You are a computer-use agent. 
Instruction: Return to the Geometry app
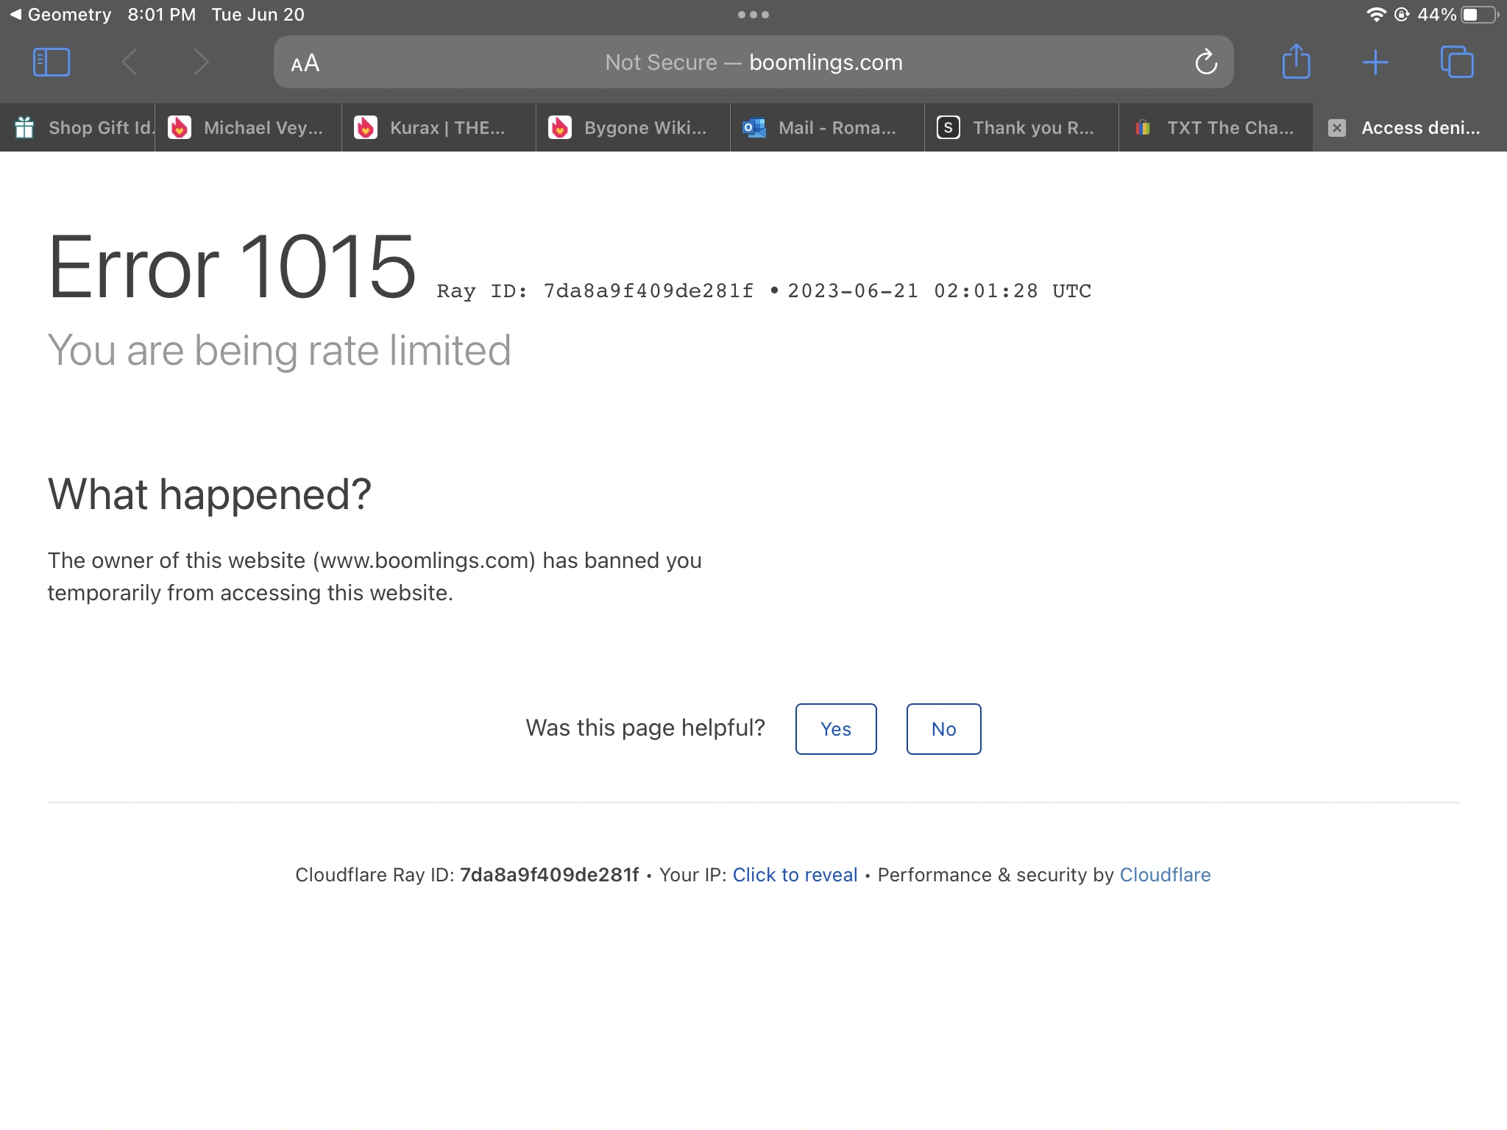[60, 15]
